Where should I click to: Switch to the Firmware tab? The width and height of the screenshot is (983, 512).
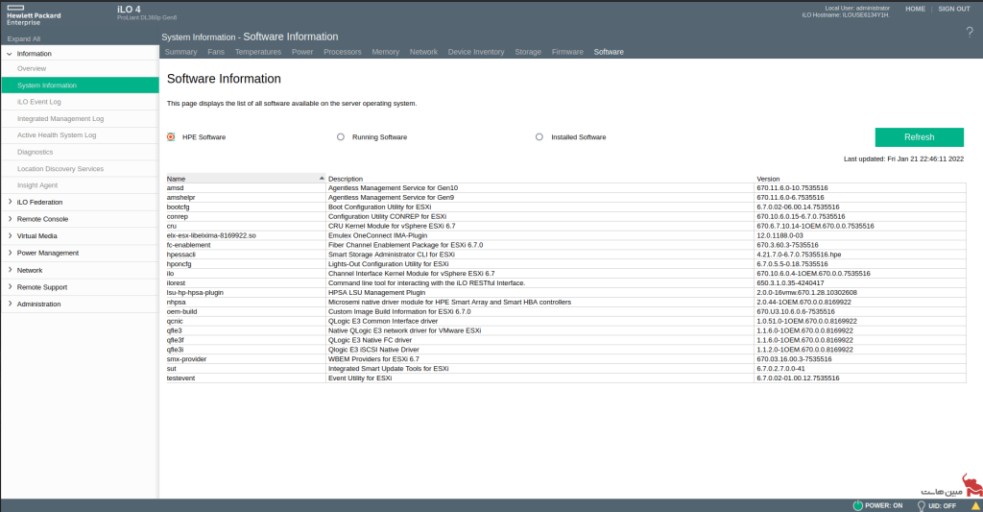point(567,52)
